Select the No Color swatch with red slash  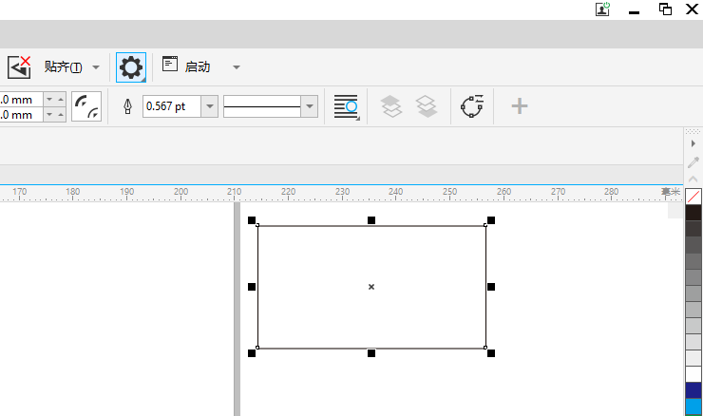(693, 197)
